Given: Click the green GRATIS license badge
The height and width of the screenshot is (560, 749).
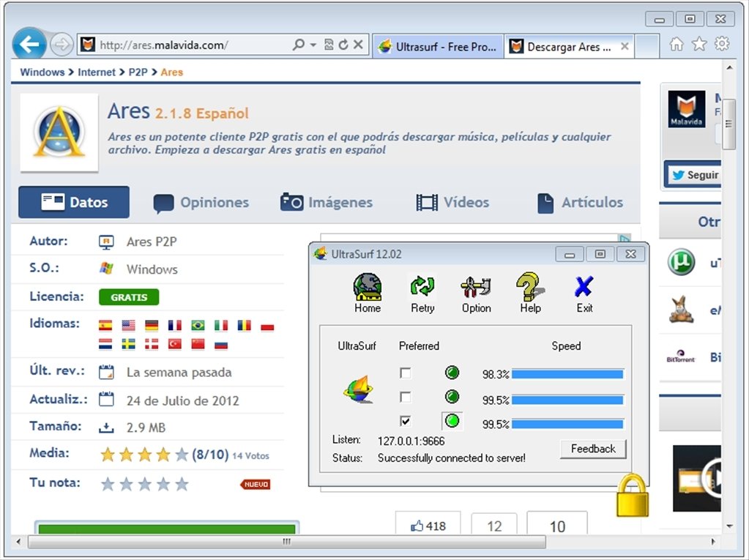Looking at the screenshot, I should point(129,297).
